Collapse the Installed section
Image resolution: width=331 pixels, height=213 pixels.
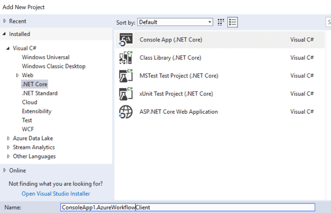(x=4, y=34)
